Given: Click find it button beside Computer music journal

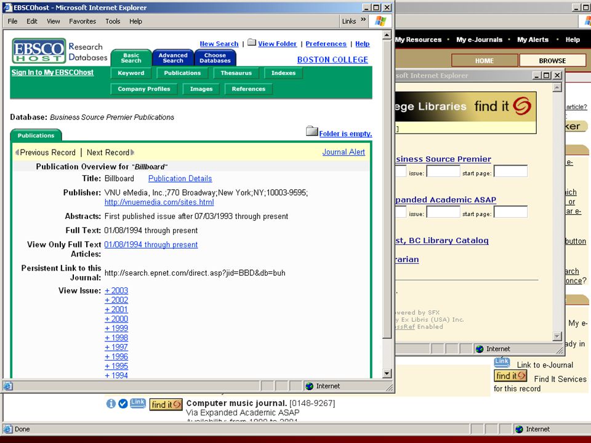Looking at the screenshot, I should click(x=166, y=405).
